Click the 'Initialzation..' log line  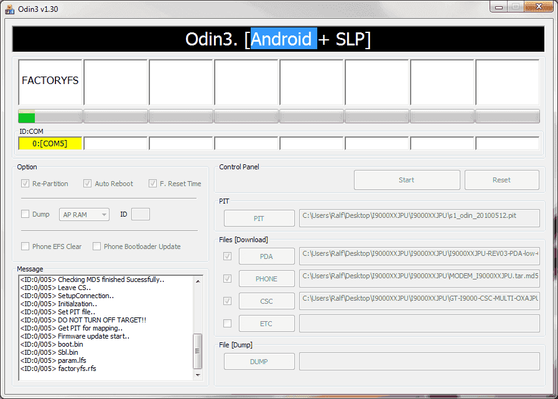58,304
